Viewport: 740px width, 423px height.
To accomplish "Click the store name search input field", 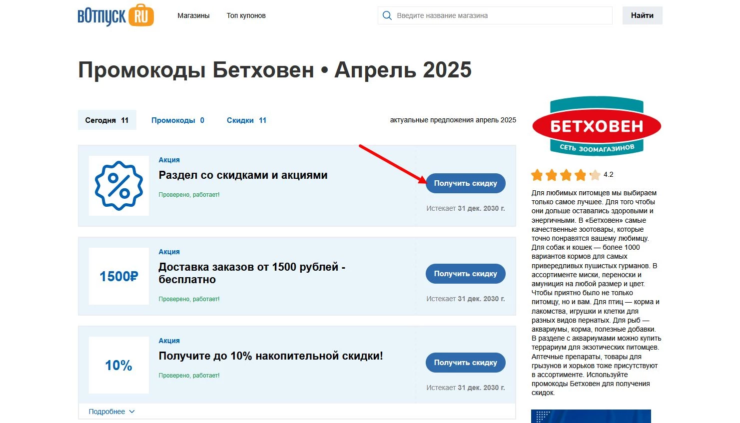I will pyautogui.click(x=495, y=15).
